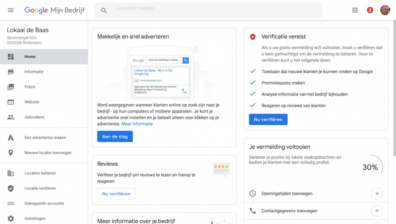Click the location pin plus icon
Viewport: 396px width, 224px height.
pos(10,153)
